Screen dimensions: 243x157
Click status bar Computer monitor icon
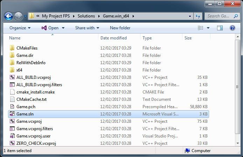(x=187, y=150)
